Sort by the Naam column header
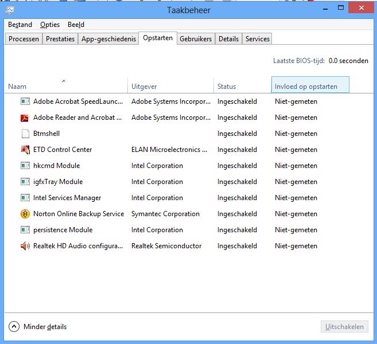377x344 pixels. [66, 86]
